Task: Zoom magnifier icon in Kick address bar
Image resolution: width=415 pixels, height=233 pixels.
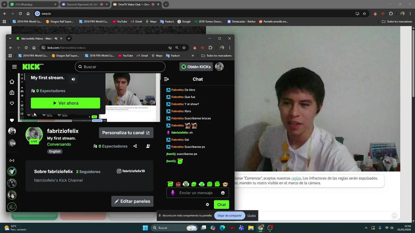Action: (177, 48)
